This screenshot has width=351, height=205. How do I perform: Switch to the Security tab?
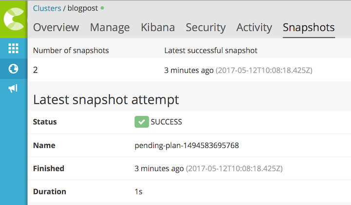(x=206, y=28)
